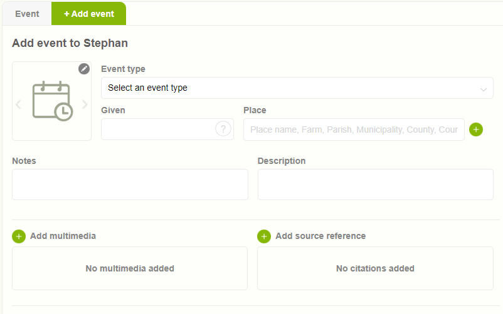
Task: Open the Event type dropdown
Action: coord(289,88)
